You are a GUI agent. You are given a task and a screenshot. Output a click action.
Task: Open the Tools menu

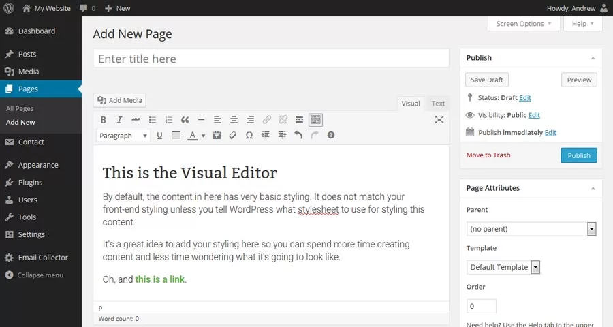[x=41, y=217]
